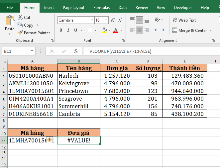This screenshot has height=168, width=220.
Task: Expand the Merge & Center dropdown arrow
Action: (x=210, y=31)
